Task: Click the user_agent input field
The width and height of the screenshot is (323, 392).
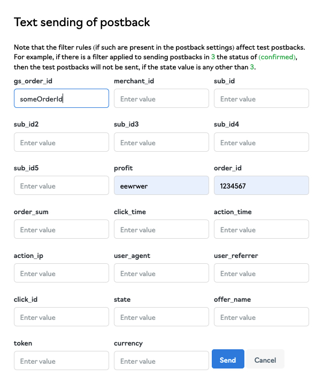Action: point(161,273)
